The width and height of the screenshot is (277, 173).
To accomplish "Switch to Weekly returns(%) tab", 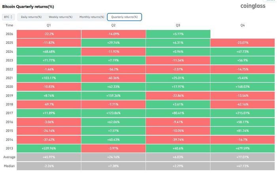I will pos(61,17).
